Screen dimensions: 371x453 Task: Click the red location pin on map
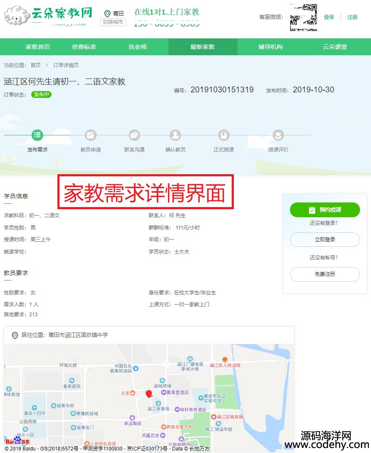149,394
